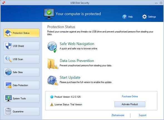
Task: Open the Support link
Action: [x=142, y=115]
